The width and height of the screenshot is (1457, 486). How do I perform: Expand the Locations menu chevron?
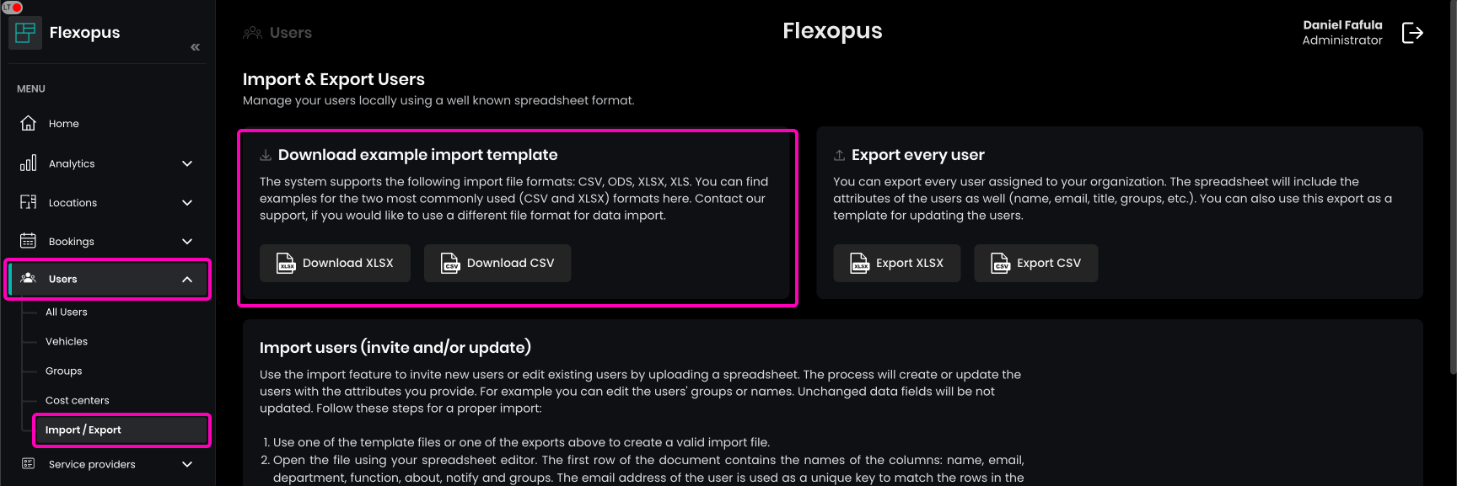pyautogui.click(x=187, y=202)
